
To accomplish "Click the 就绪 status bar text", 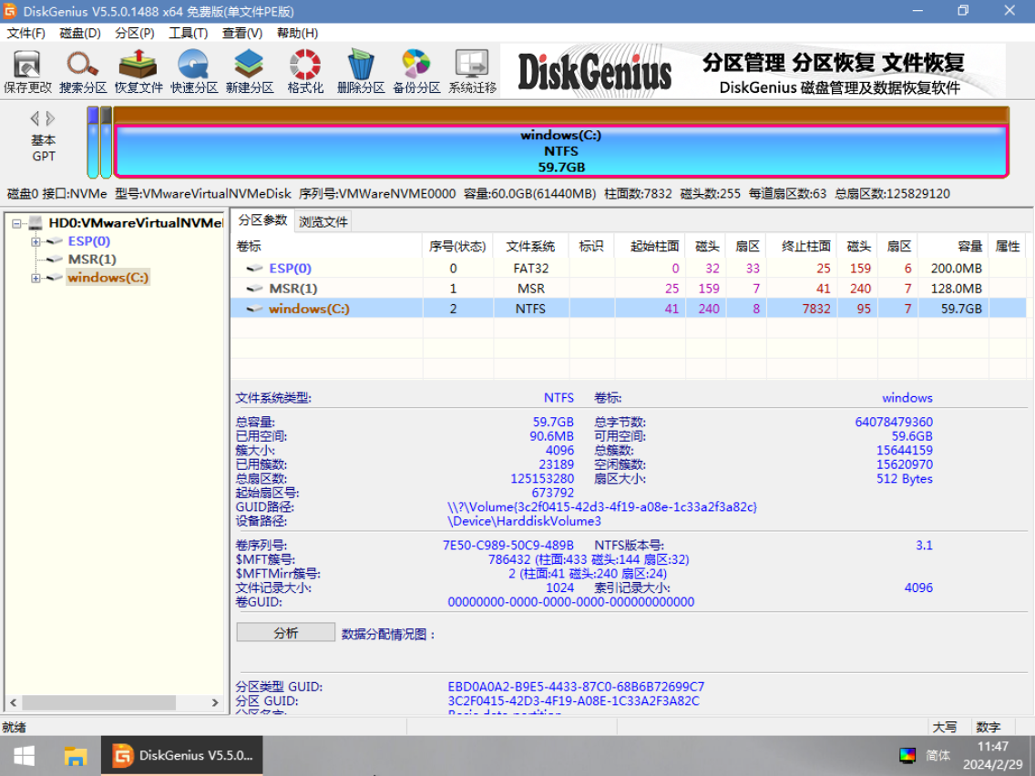I will click(14, 727).
